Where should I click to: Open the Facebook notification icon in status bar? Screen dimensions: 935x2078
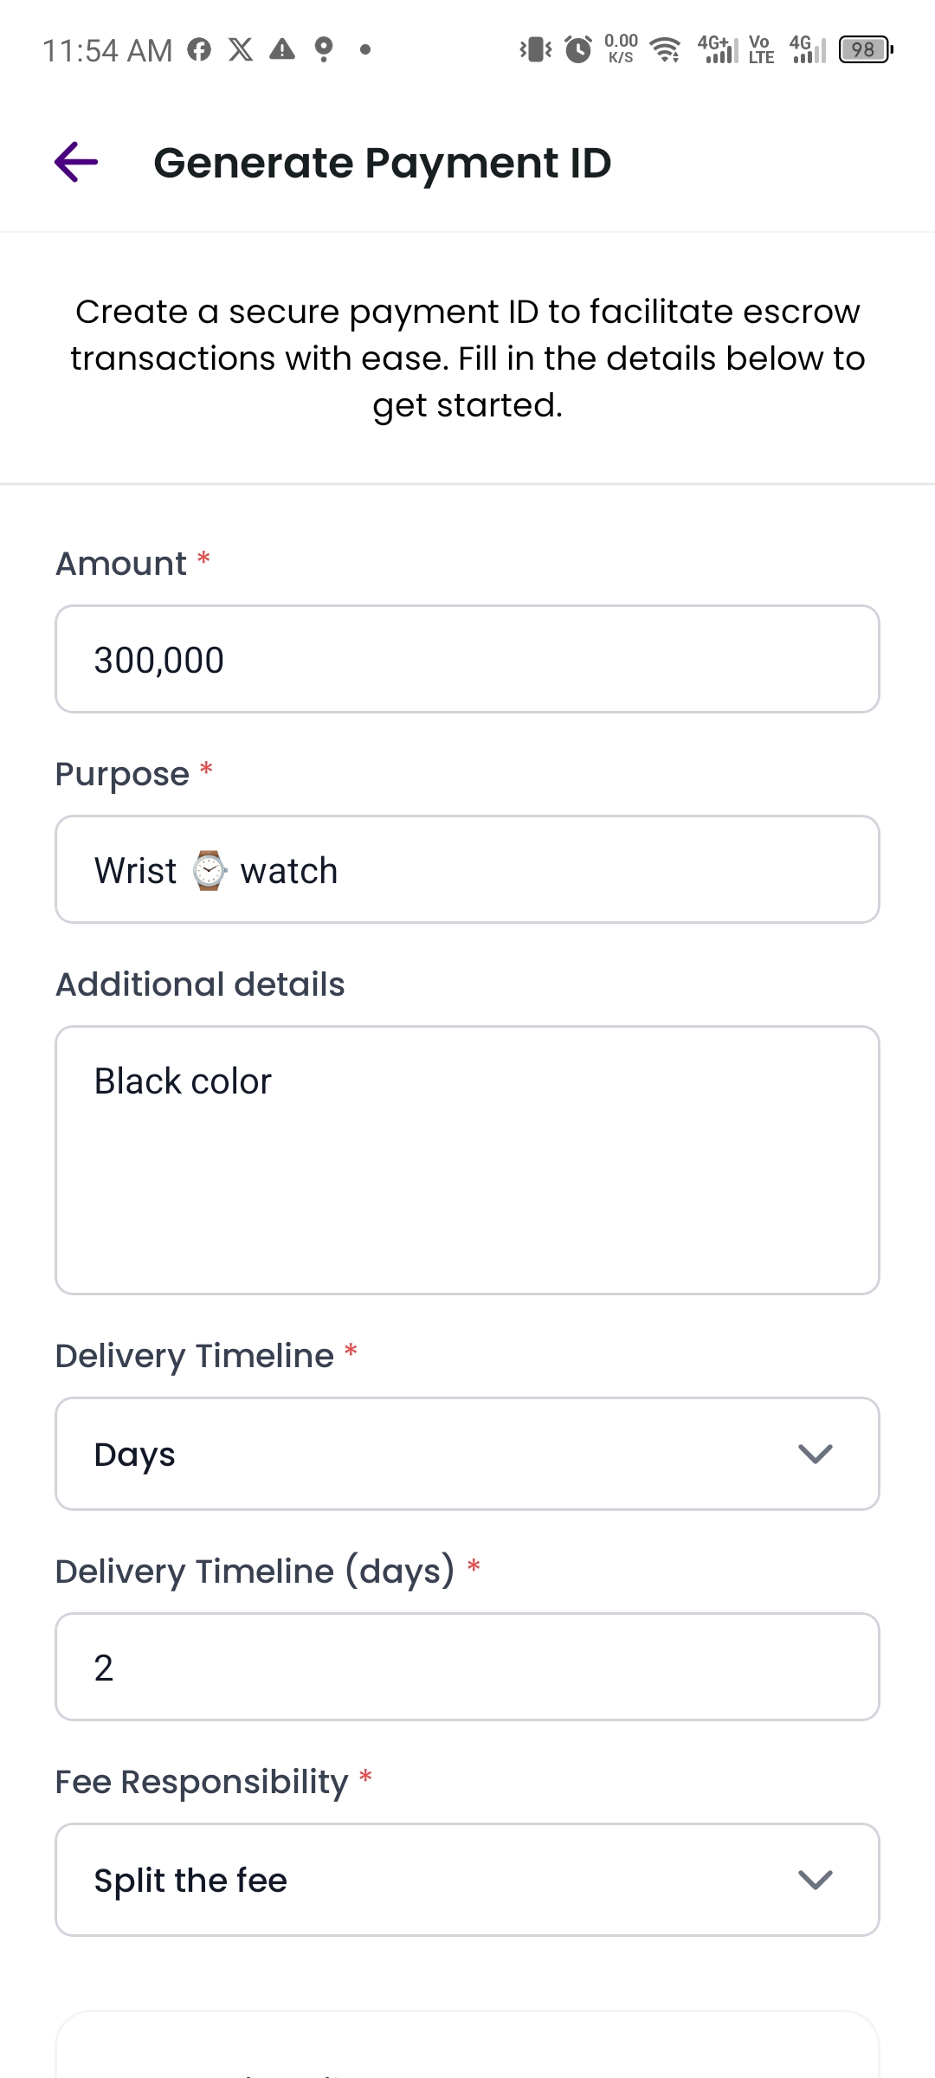[201, 49]
